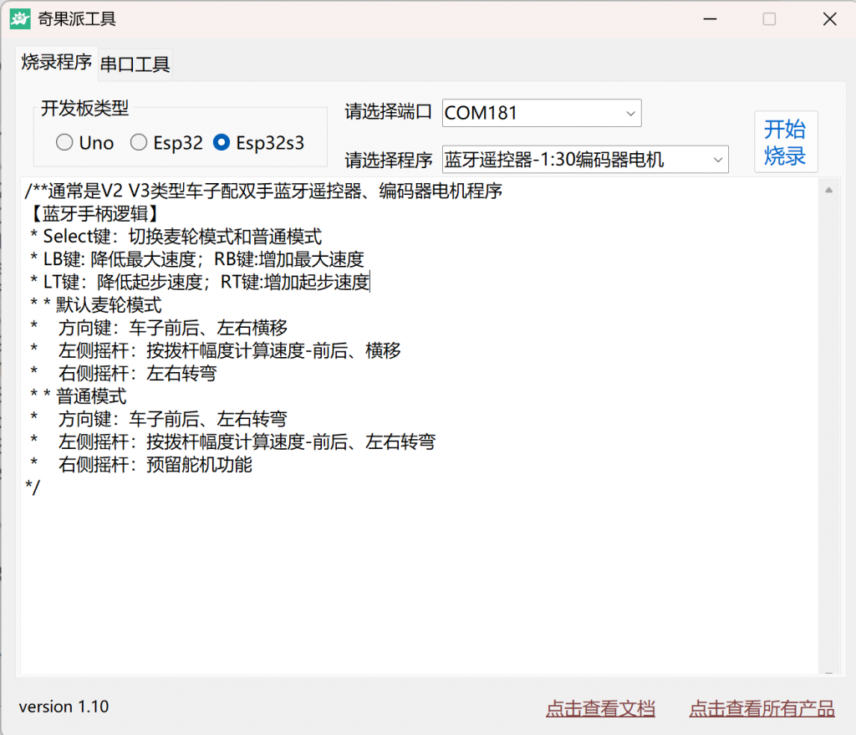The image size is (856, 735).
Task: Switch to the 烧录程序 tab
Action: click(56, 63)
